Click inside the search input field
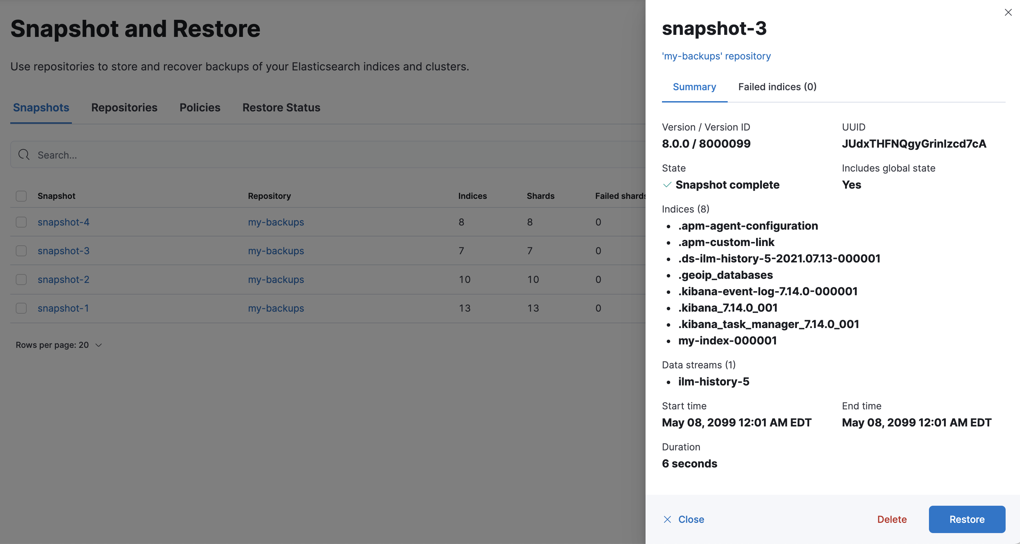Image resolution: width=1020 pixels, height=544 pixels. click(x=158, y=155)
